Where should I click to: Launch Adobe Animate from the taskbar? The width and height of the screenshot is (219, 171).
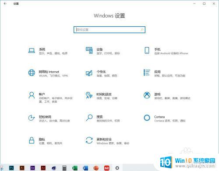[x=43, y=168]
